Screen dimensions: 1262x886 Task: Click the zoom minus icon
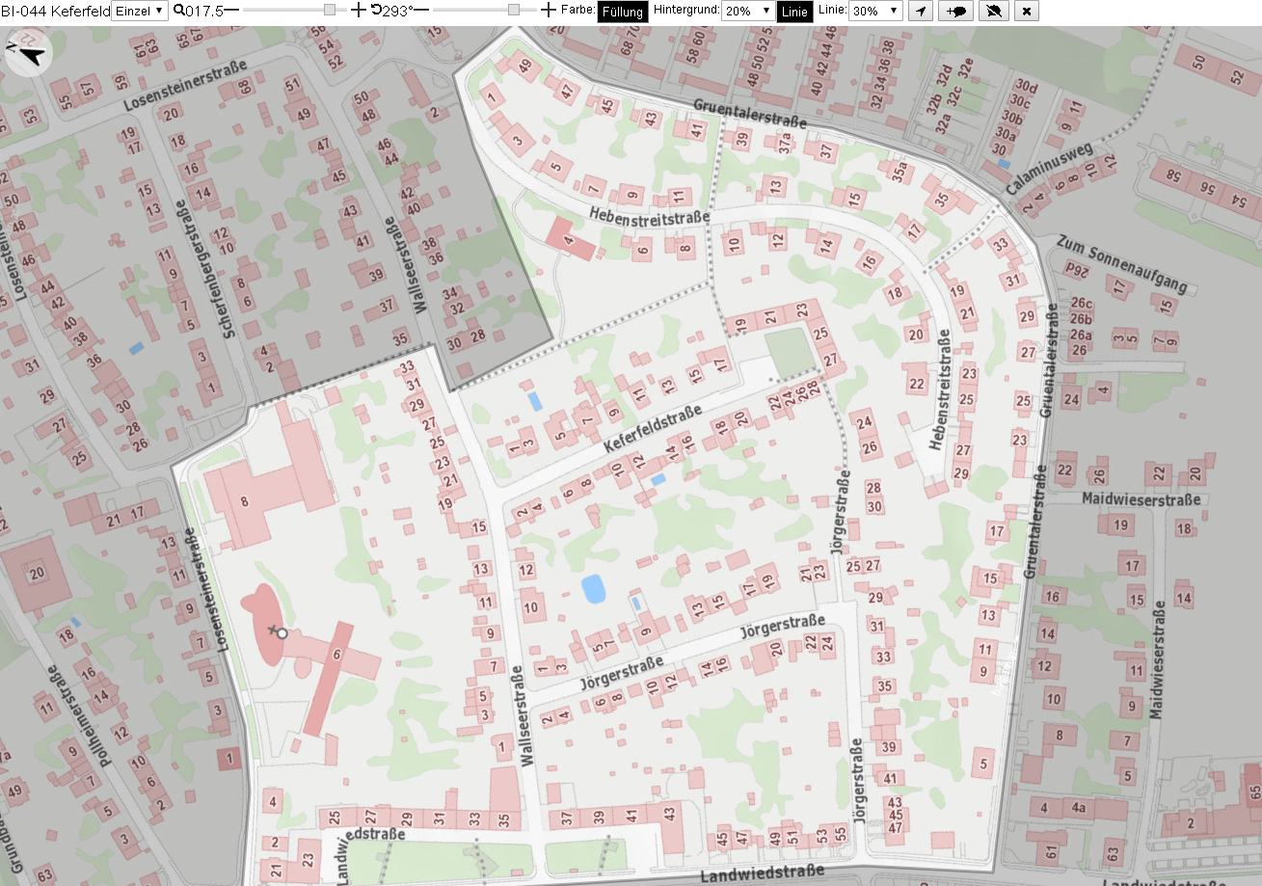tap(231, 10)
